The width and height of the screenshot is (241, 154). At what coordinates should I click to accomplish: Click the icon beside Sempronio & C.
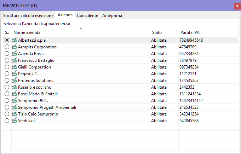click(x=15, y=101)
